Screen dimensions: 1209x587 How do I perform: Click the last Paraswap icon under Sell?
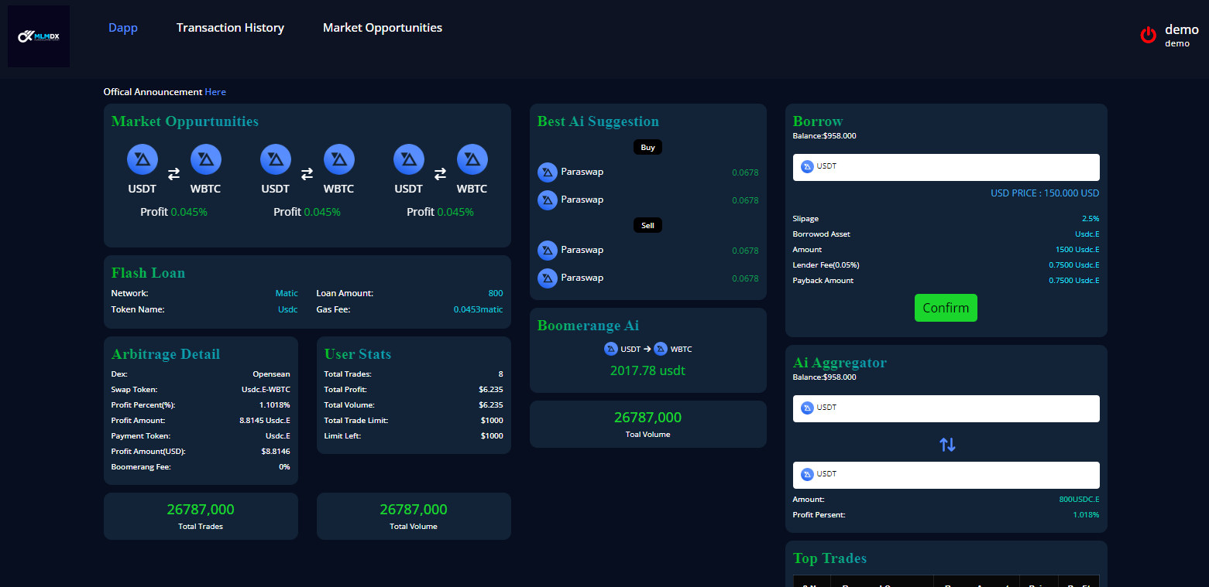point(548,278)
